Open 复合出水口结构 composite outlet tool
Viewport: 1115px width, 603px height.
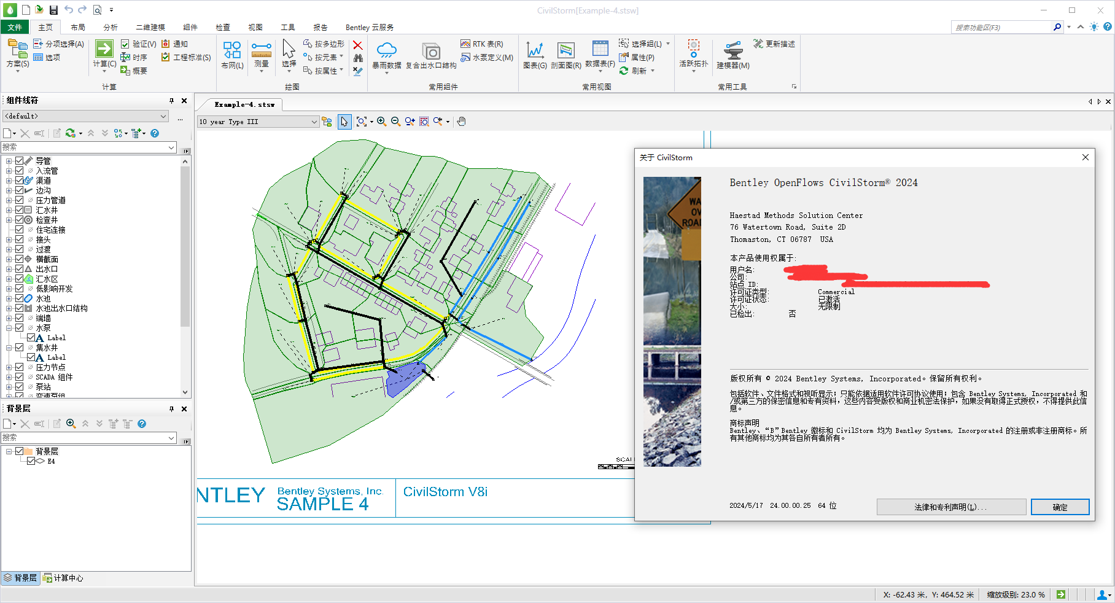tap(431, 55)
